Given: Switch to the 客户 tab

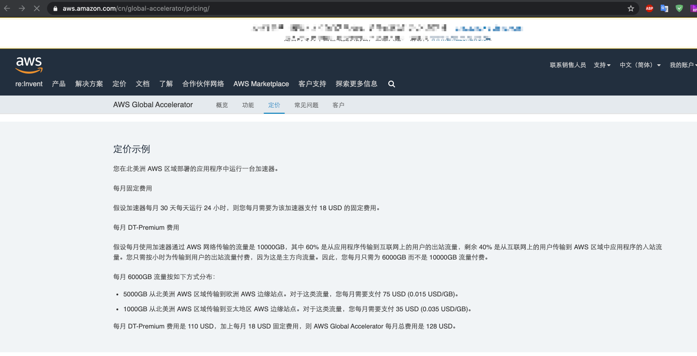Looking at the screenshot, I should pos(338,105).
